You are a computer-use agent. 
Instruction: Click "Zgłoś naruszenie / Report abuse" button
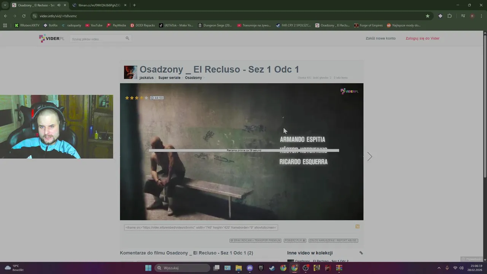(333, 241)
